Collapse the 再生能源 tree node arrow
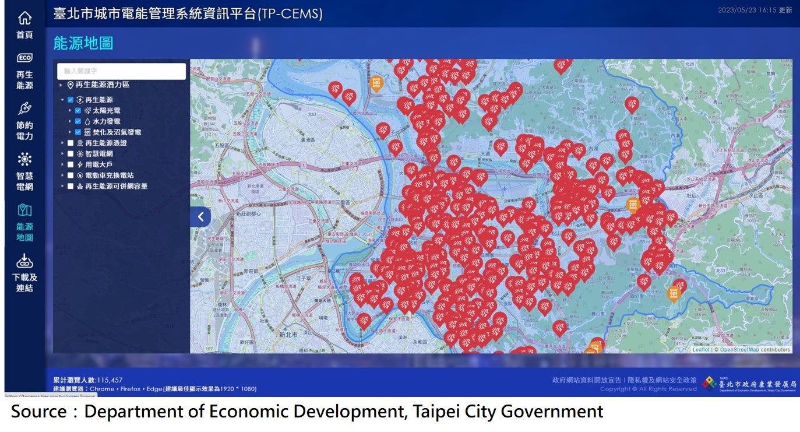800x432 pixels. point(62,100)
